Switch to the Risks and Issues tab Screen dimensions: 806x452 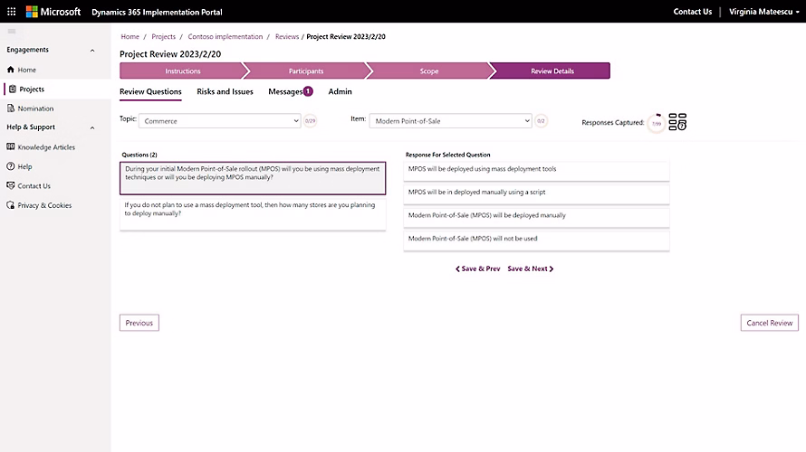click(x=225, y=91)
